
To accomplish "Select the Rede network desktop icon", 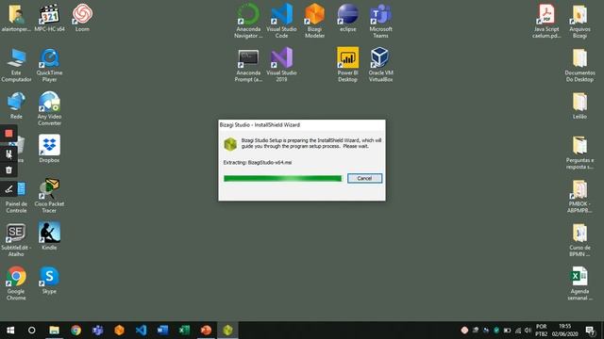I will tap(16, 105).
